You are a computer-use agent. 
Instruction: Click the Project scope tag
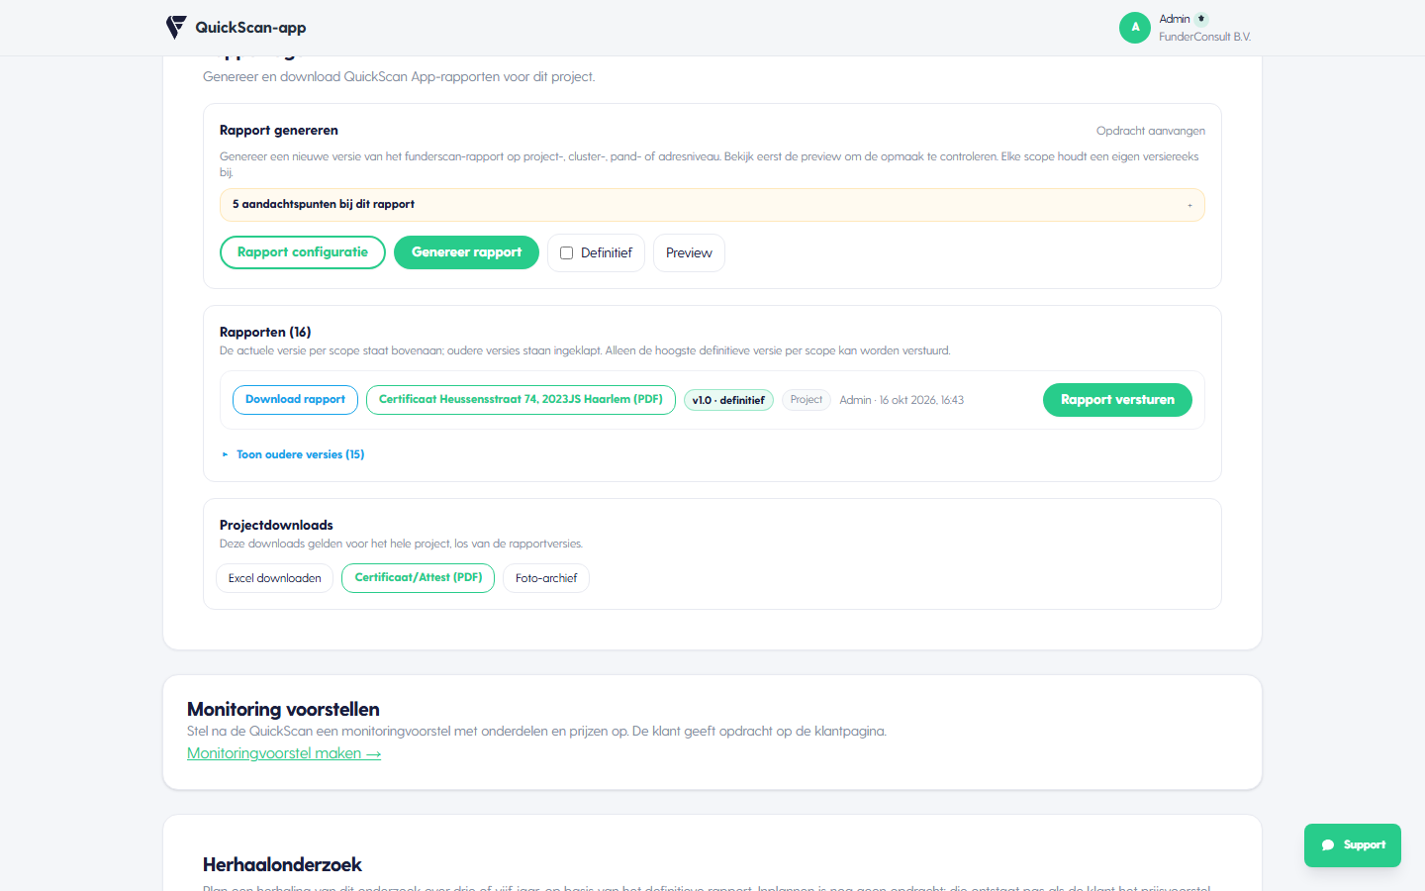click(807, 400)
